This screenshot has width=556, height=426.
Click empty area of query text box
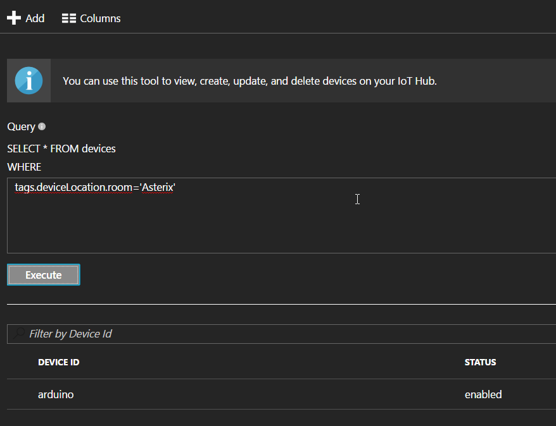click(279, 228)
